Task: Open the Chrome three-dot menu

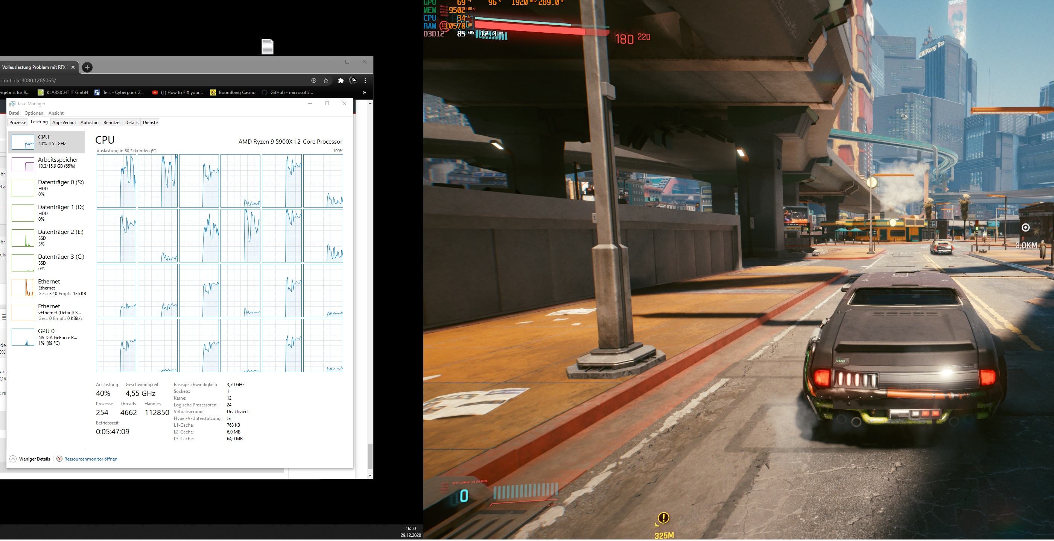Action: 365,80
